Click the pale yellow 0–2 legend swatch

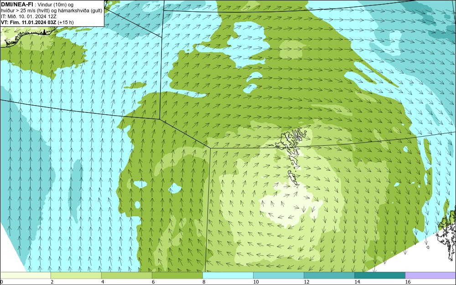[25, 275]
